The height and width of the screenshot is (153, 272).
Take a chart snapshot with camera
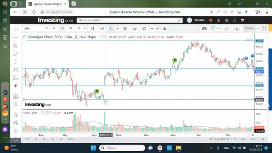pos(204,28)
